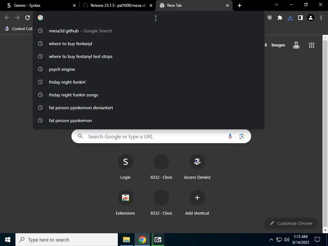Select the 'mesa3d github' suggestion
The height and width of the screenshot is (246, 328).
(x=149, y=31)
